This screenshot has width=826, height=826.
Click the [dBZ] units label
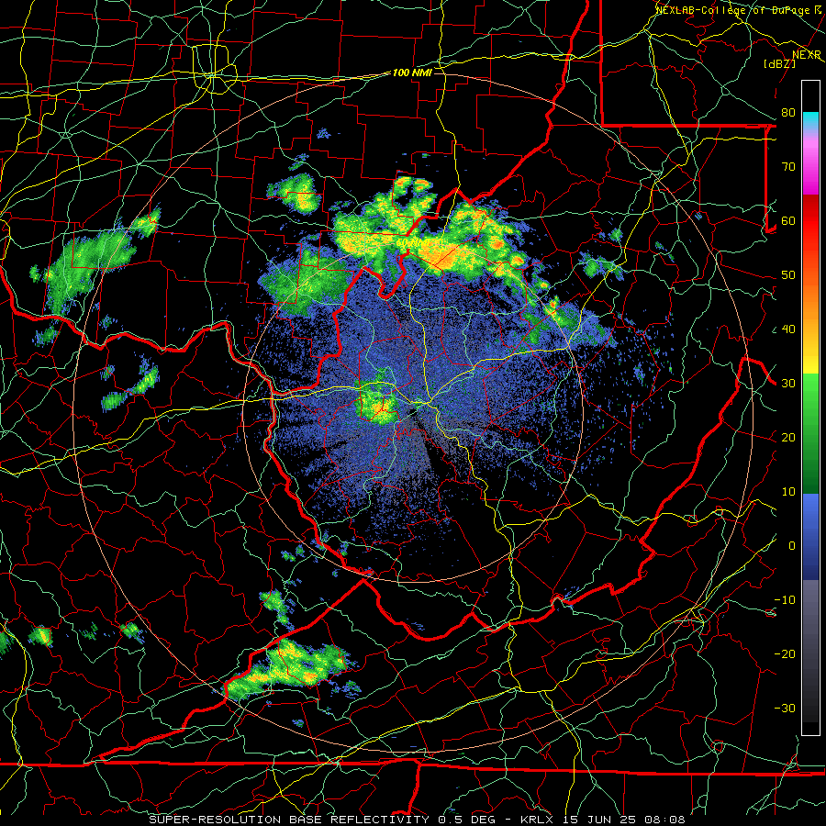779,63
